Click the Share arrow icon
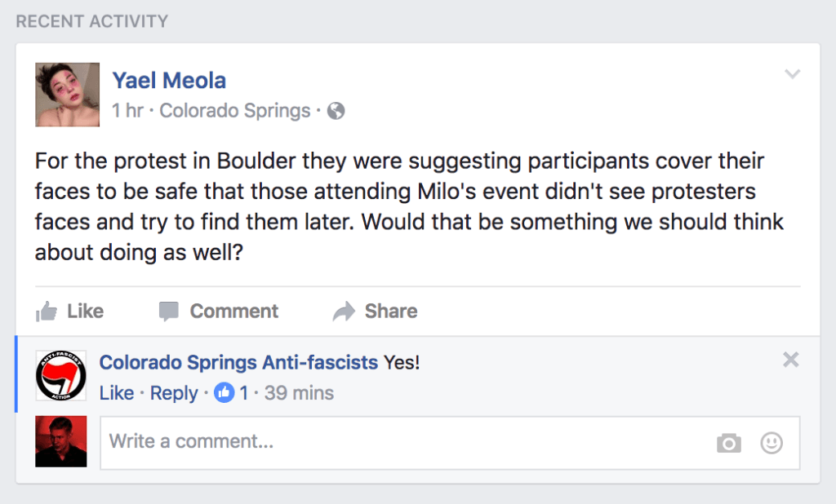 click(344, 312)
